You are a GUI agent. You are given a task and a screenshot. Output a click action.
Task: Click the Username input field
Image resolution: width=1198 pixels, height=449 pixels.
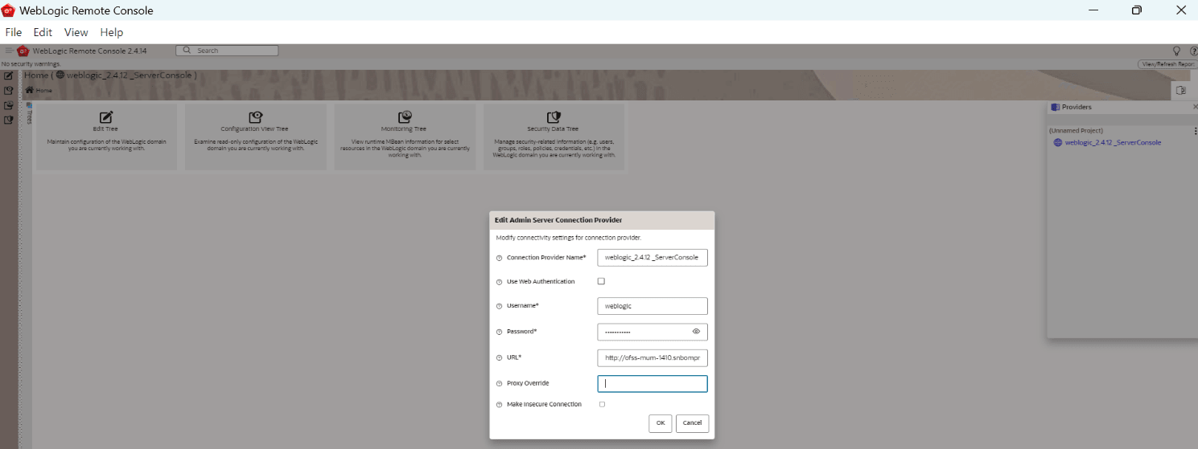tap(653, 306)
